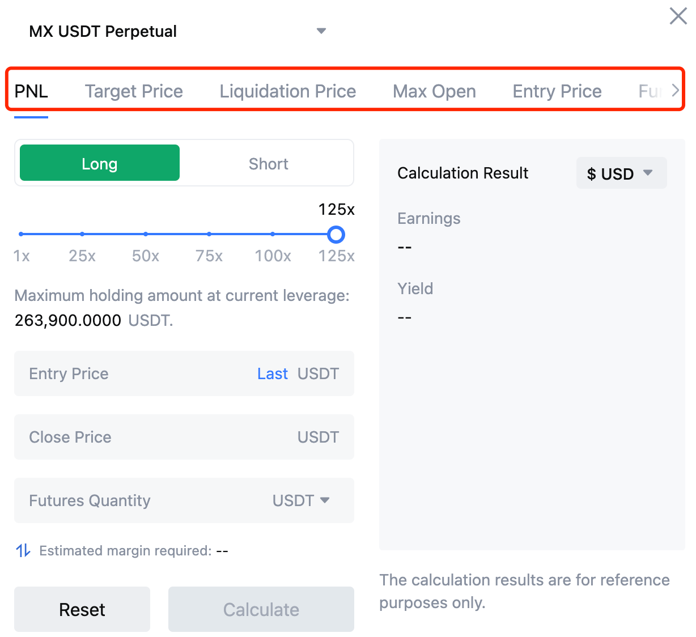Expand the $ USD currency dropdown
The image size is (696, 637).
pyautogui.click(x=621, y=173)
